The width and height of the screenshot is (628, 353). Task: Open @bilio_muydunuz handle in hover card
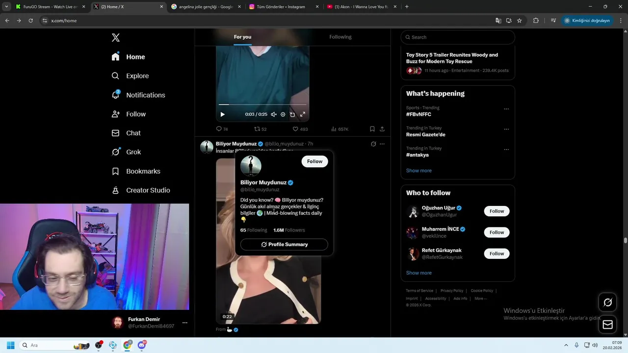point(260,190)
